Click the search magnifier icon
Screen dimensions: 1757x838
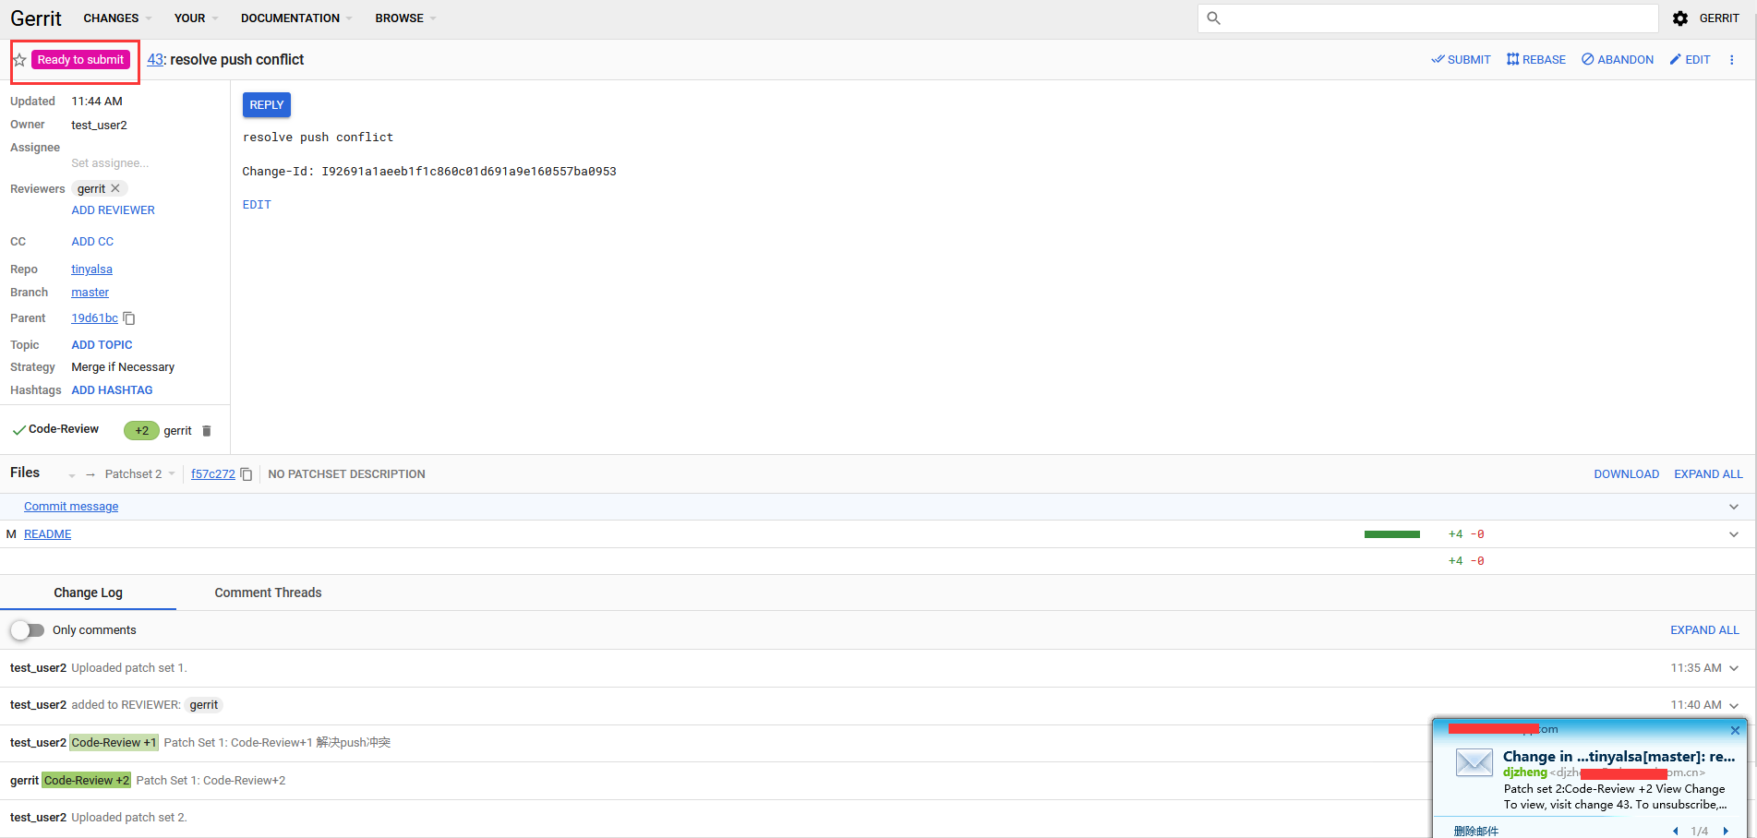coord(1214,18)
